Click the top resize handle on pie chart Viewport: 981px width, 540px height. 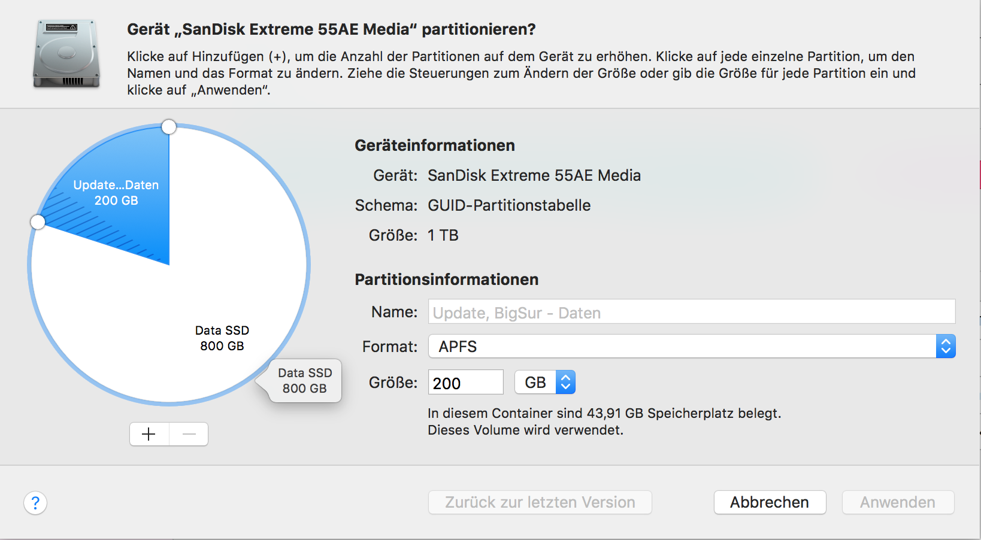(x=169, y=127)
